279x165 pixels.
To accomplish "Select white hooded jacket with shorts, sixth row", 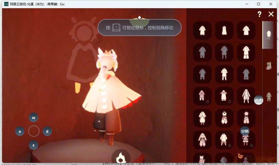I will point(224,140).
